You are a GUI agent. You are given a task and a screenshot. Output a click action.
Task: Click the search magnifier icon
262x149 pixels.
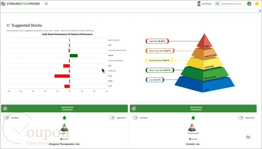[217, 3]
